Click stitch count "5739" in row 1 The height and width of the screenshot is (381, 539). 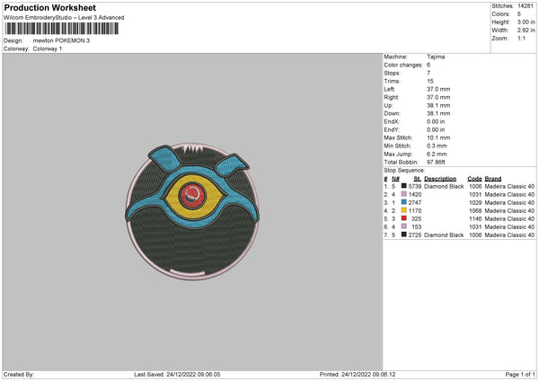coord(415,186)
